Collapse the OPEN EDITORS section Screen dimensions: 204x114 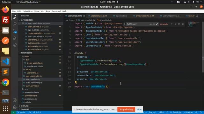[x=27, y=20]
